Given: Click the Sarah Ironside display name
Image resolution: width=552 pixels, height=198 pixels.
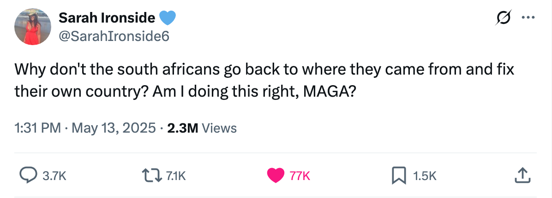Looking at the screenshot, I should [107, 18].
